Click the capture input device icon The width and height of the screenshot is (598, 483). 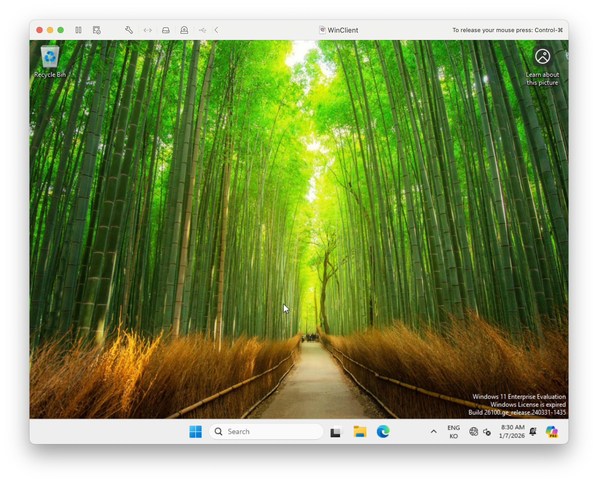click(184, 30)
